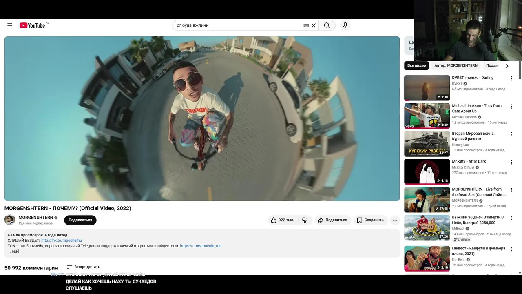Expand description with ...ещё

pyautogui.click(x=14, y=252)
